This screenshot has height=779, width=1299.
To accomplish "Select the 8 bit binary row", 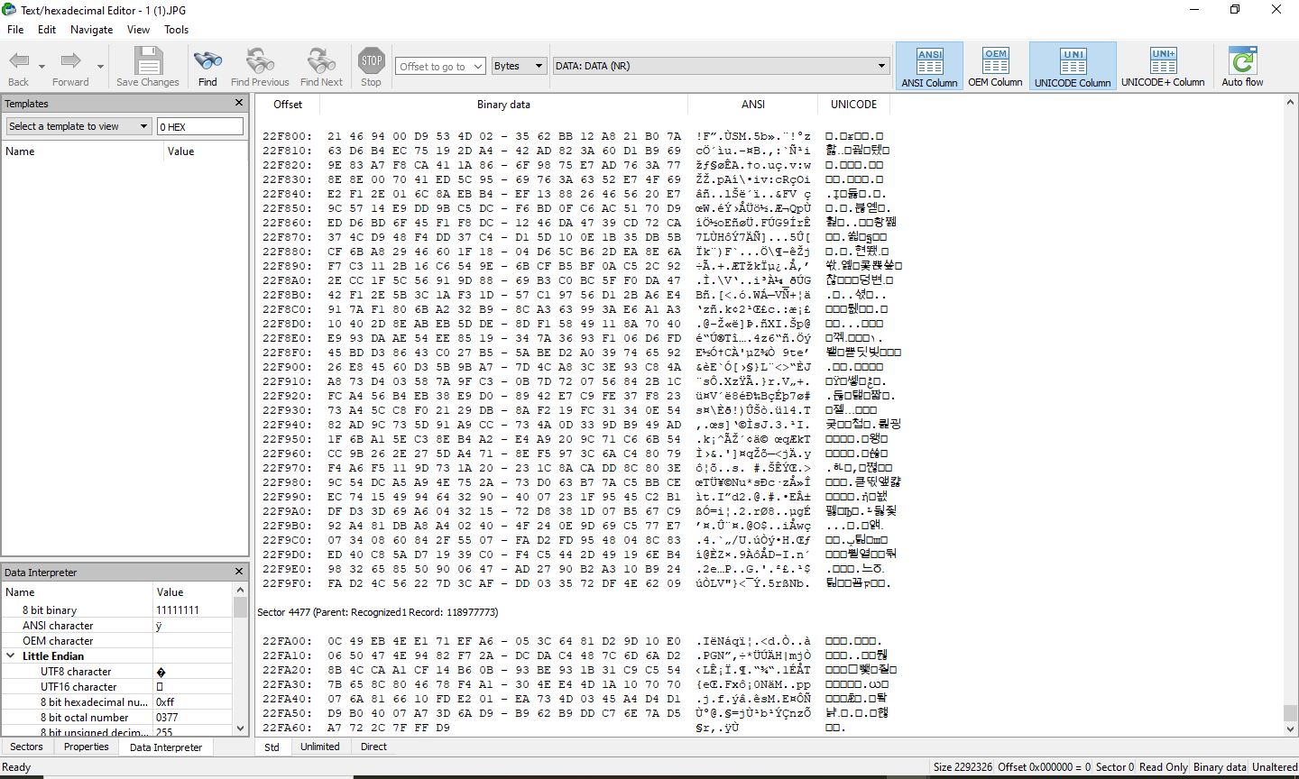I will click(117, 610).
